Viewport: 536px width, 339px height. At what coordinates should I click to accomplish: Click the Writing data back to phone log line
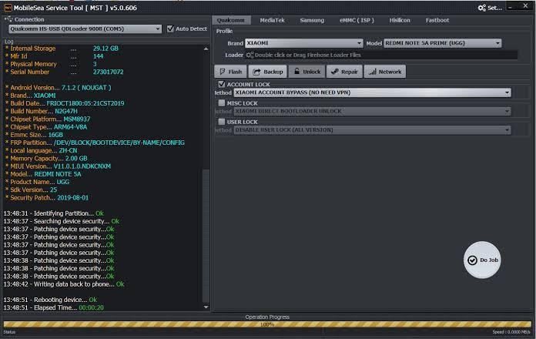64,284
